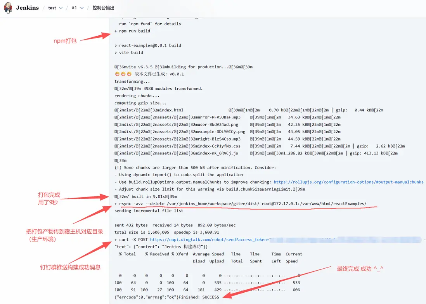426x304 pixels.
Task: Click the 'total size is 1,606,005' line
Action: pos(166,232)
